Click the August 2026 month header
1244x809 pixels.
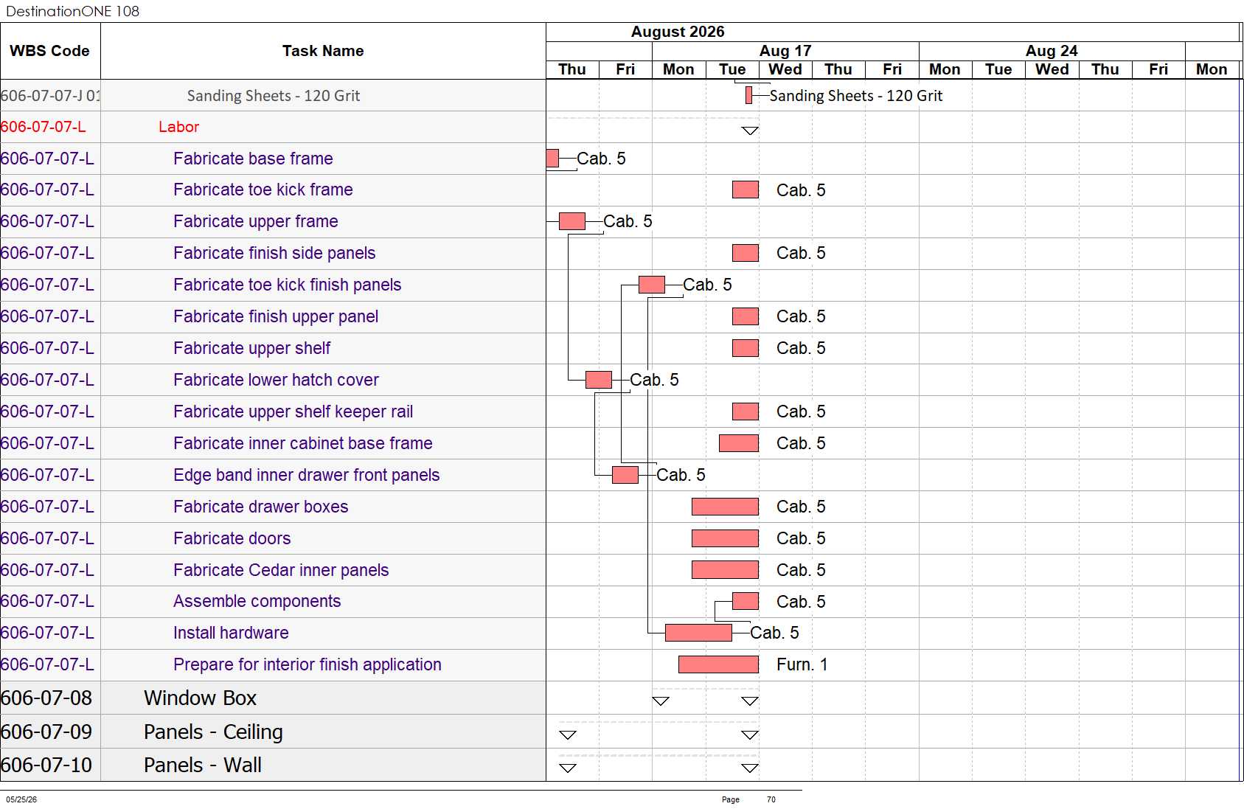click(678, 32)
